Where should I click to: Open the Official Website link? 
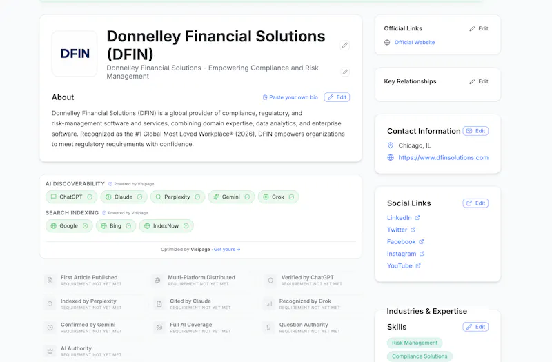pyautogui.click(x=415, y=42)
